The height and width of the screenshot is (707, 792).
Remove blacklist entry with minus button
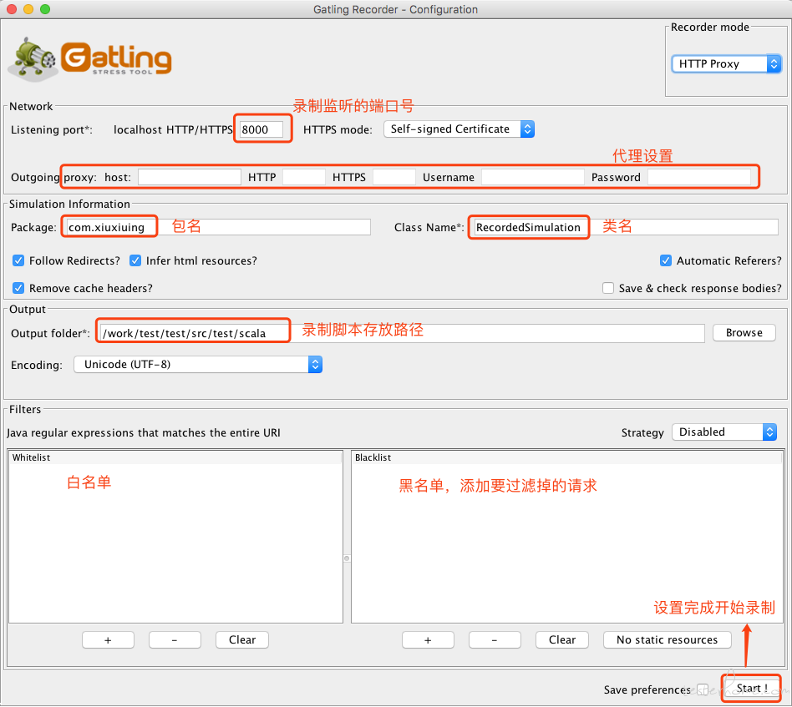[495, 640]
